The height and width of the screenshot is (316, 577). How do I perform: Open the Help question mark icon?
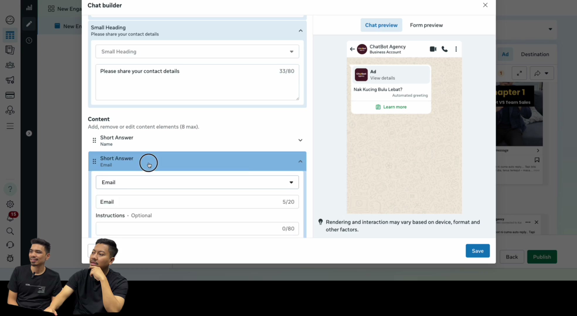[x=10, y=189]
